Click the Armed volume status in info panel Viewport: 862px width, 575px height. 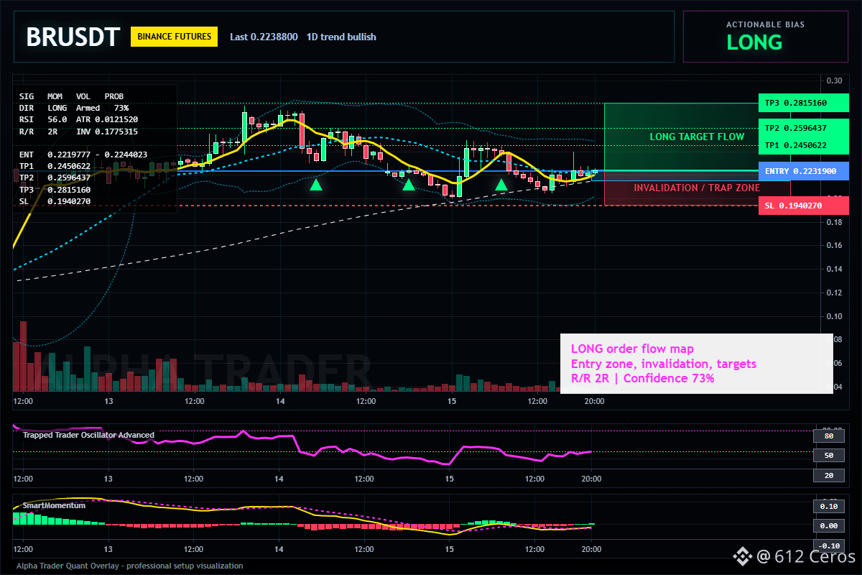pos(88,107)
